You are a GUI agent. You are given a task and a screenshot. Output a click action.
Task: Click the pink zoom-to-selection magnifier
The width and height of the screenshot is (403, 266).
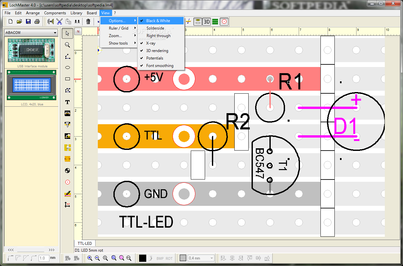tap(121, 258)
